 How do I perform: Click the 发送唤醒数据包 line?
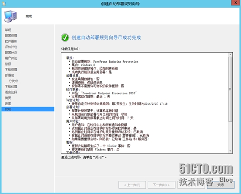(85, 79)
